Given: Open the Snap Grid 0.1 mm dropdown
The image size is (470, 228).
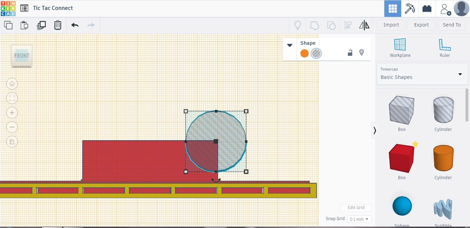Looking at the screenshot, I should (359, 219).
